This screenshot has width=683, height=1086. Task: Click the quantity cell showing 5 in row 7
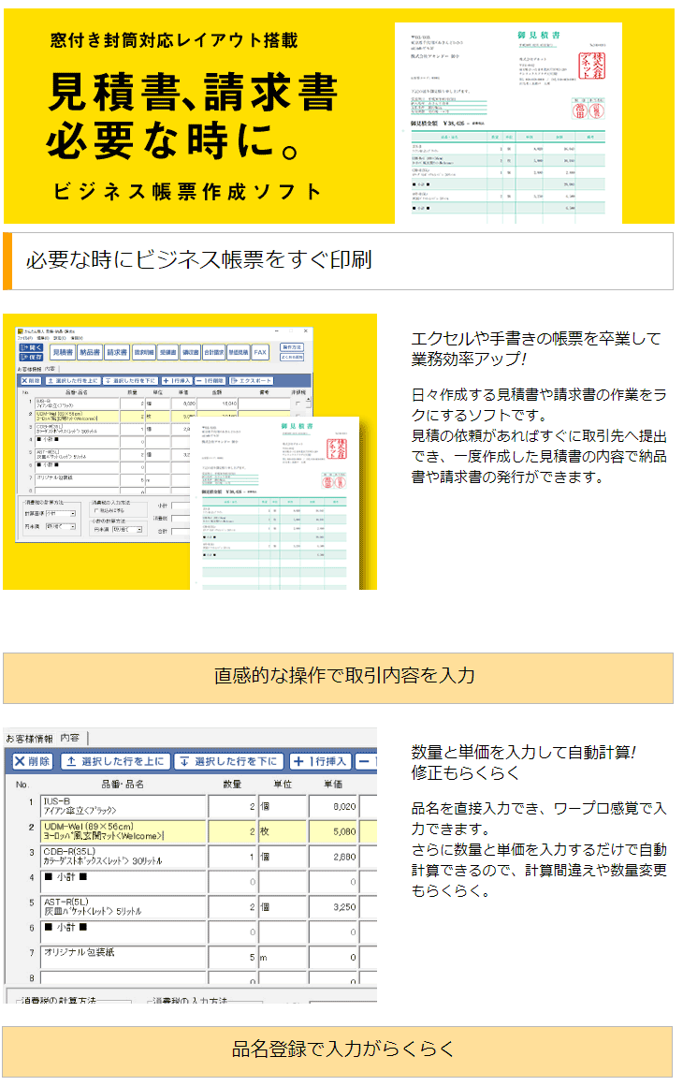pos(233,957)
